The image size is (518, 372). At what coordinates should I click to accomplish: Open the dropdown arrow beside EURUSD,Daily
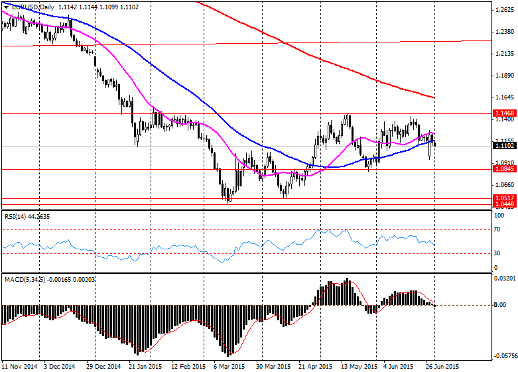pos(6,6)
